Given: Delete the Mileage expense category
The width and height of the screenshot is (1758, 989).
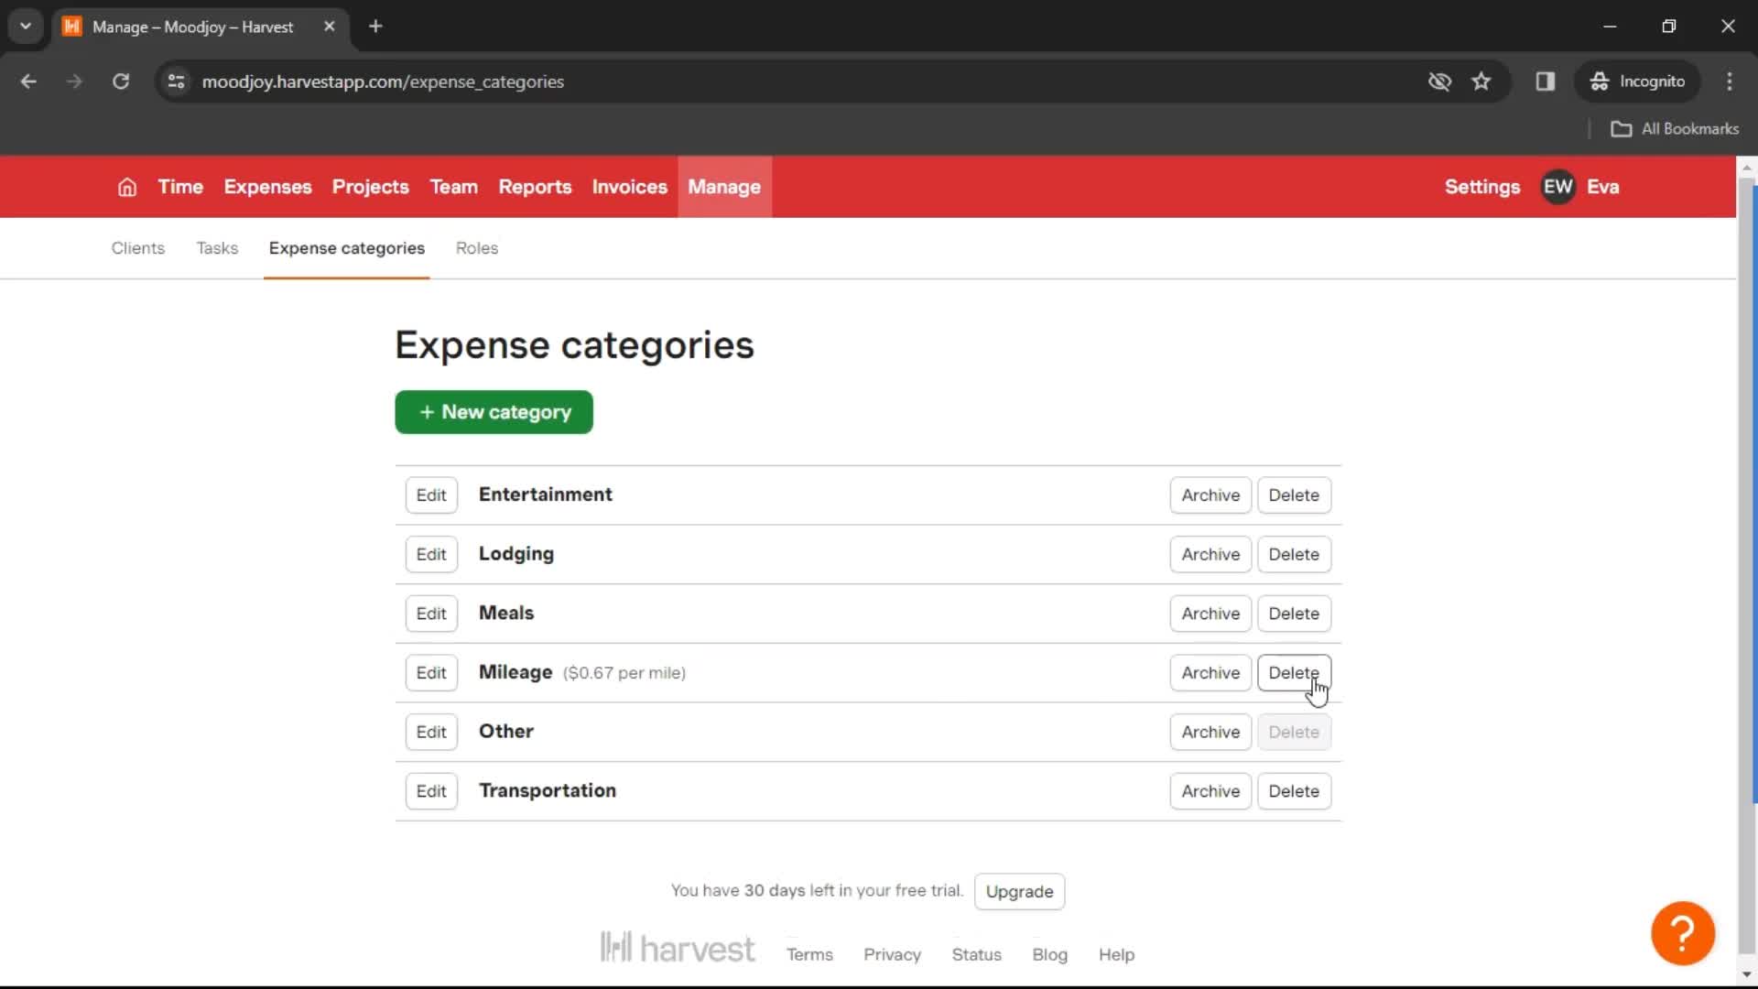Looking at the screenshot, I should pyautogui.click(x=1293, y=673).
